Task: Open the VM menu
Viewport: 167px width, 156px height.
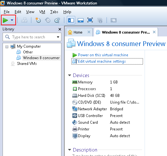Action: coord(42,12)
